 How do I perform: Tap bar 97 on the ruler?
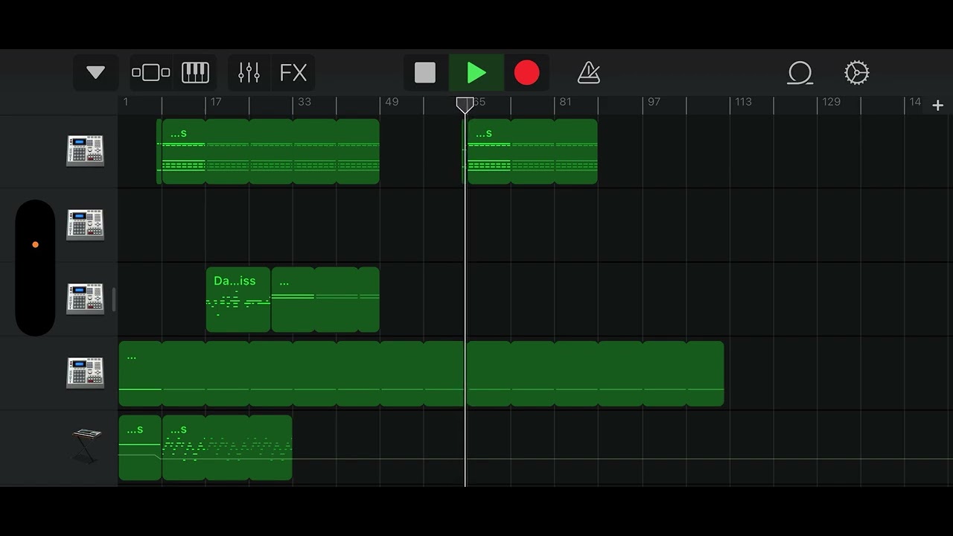(x=654, y=102)
